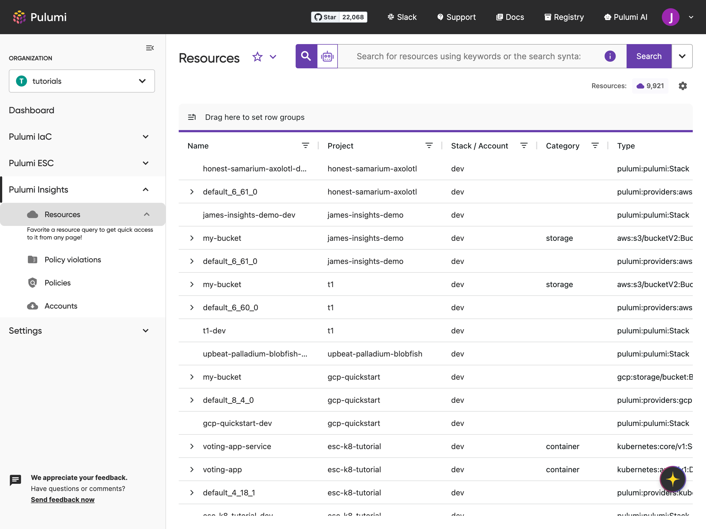Go to Policy violations
Viewport: 706px width, 529px height.
point(73,260)
